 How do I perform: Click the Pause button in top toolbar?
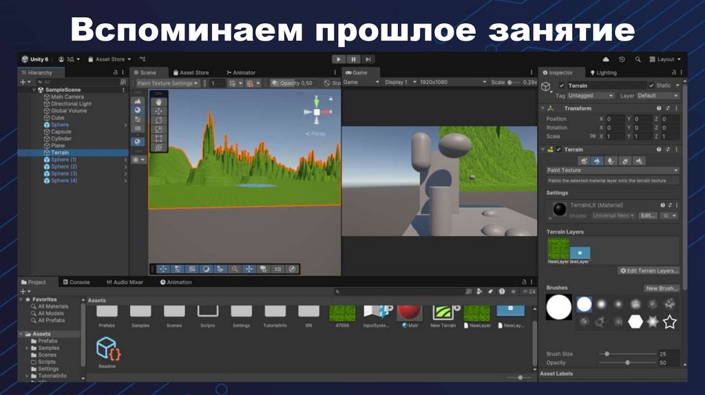point(353,59)
